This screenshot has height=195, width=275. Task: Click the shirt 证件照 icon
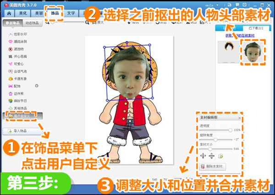[11, 94]
